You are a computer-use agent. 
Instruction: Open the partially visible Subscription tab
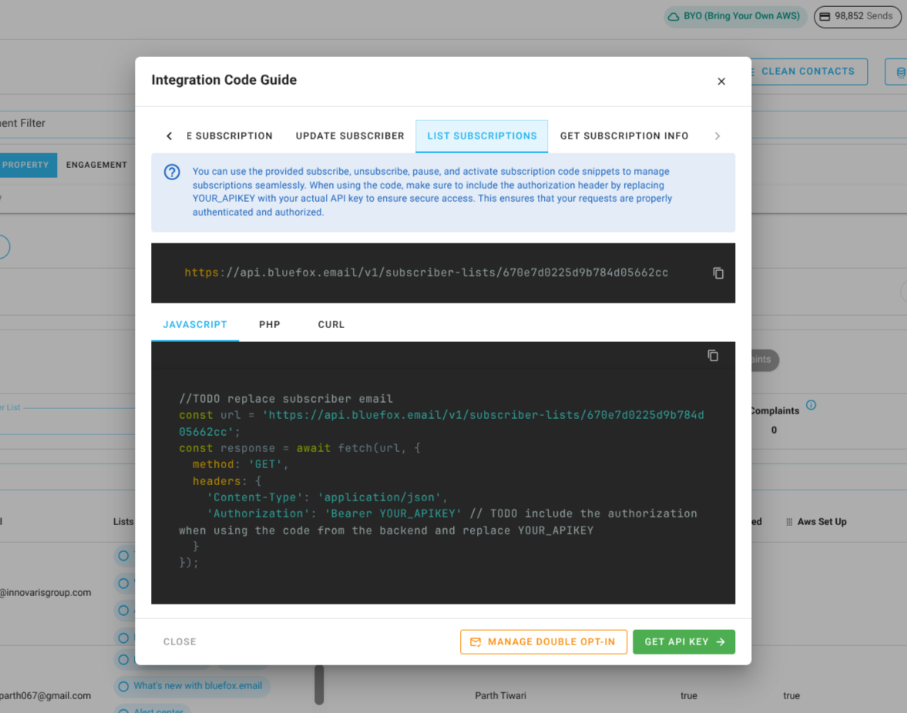click(x=230, y=136)
